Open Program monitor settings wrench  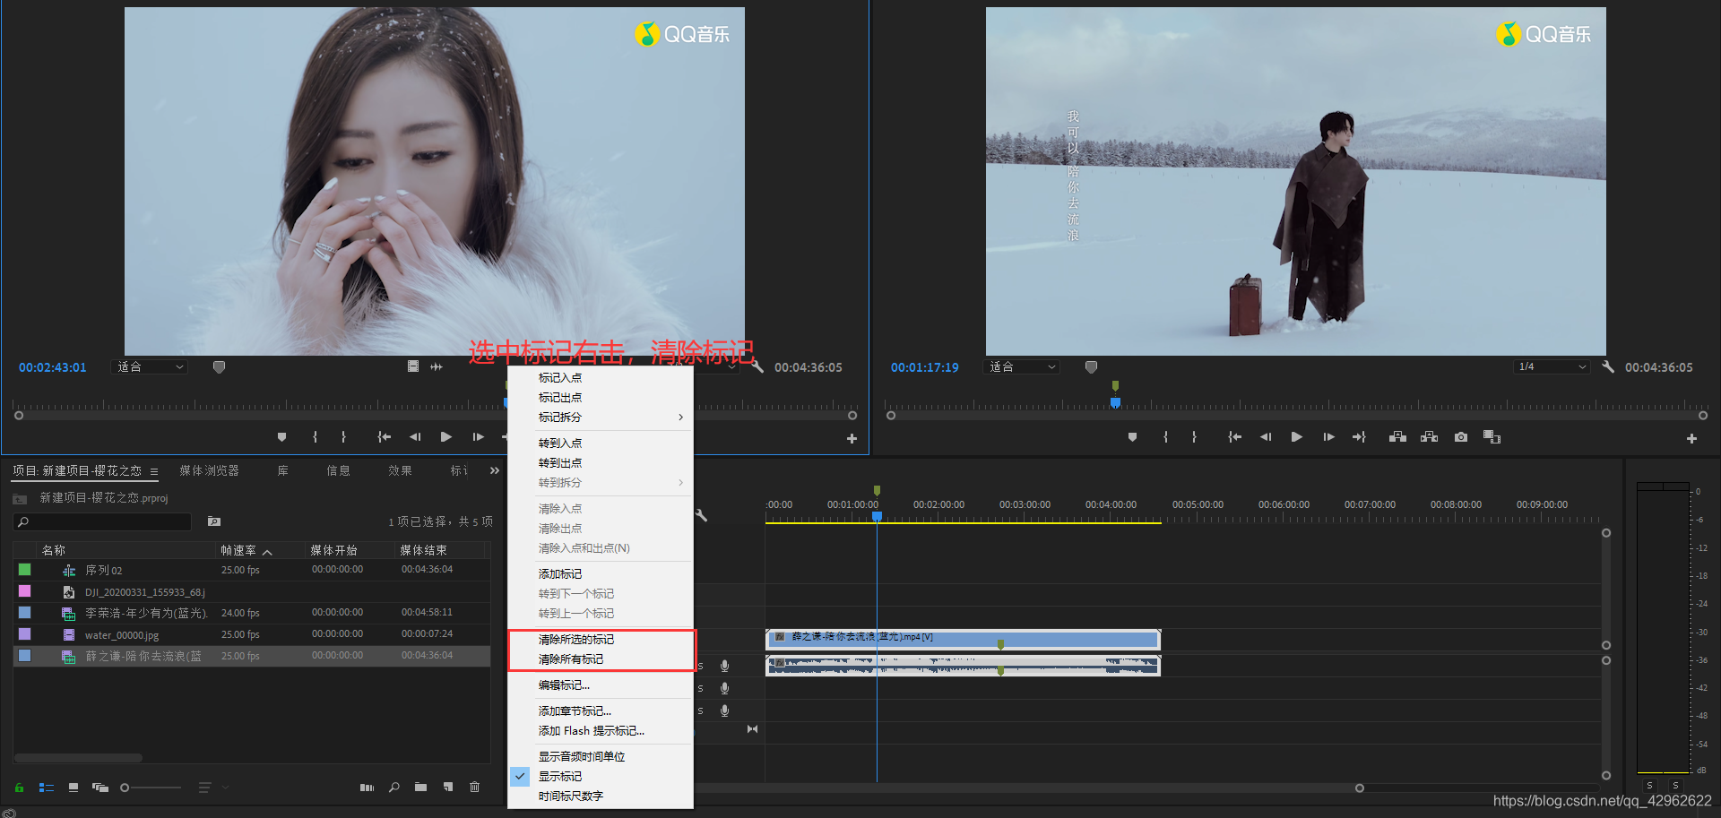1608,366
